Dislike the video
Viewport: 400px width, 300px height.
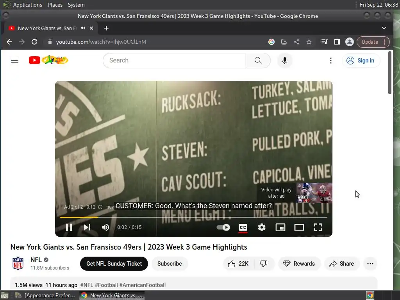pos(264,264)
